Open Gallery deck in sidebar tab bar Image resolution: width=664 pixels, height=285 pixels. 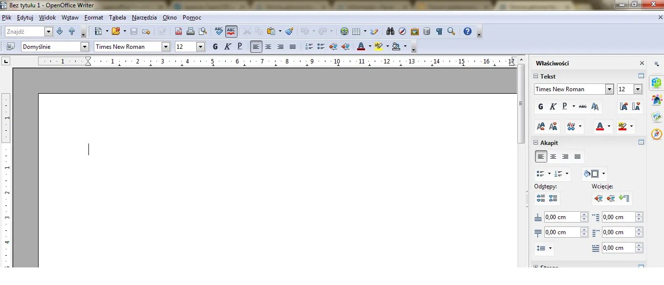[x=656, y=118]
